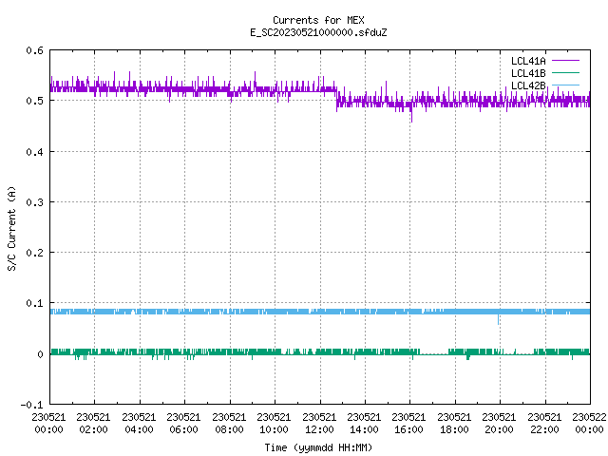
Task: Click the "16:00" x-axis time label
Action: pos(408,429)
